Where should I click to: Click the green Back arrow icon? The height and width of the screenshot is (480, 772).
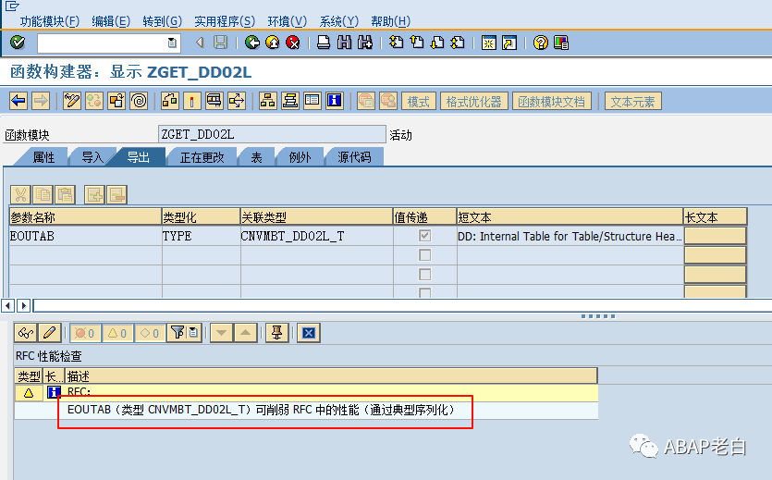(x=252, y=43)
